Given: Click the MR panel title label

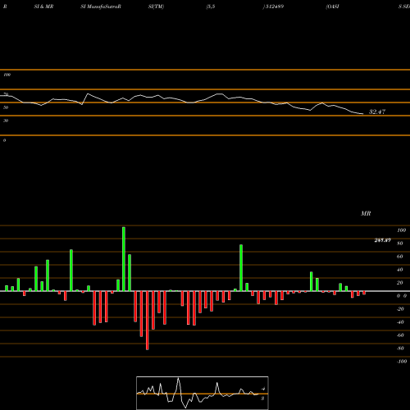Looking at the screenshot, I should 366,213.
